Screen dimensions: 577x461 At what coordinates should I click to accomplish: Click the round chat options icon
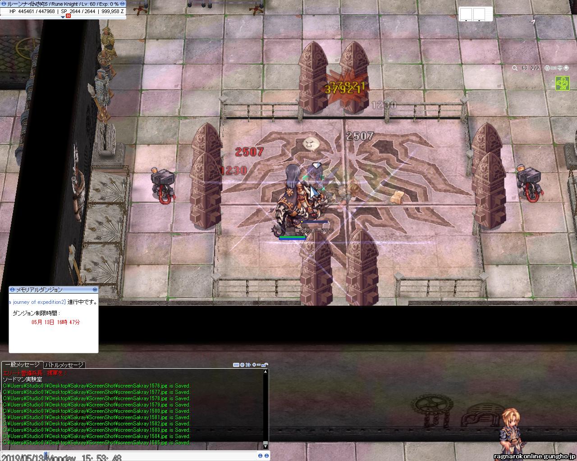pos(242,365)
